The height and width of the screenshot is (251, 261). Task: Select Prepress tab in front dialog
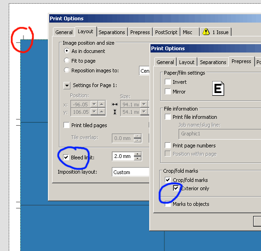[241, 61]
